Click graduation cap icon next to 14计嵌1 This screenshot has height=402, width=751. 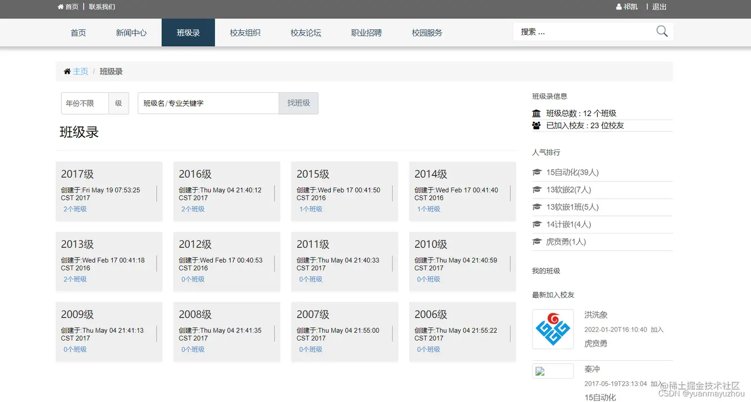tap(536, 224)
